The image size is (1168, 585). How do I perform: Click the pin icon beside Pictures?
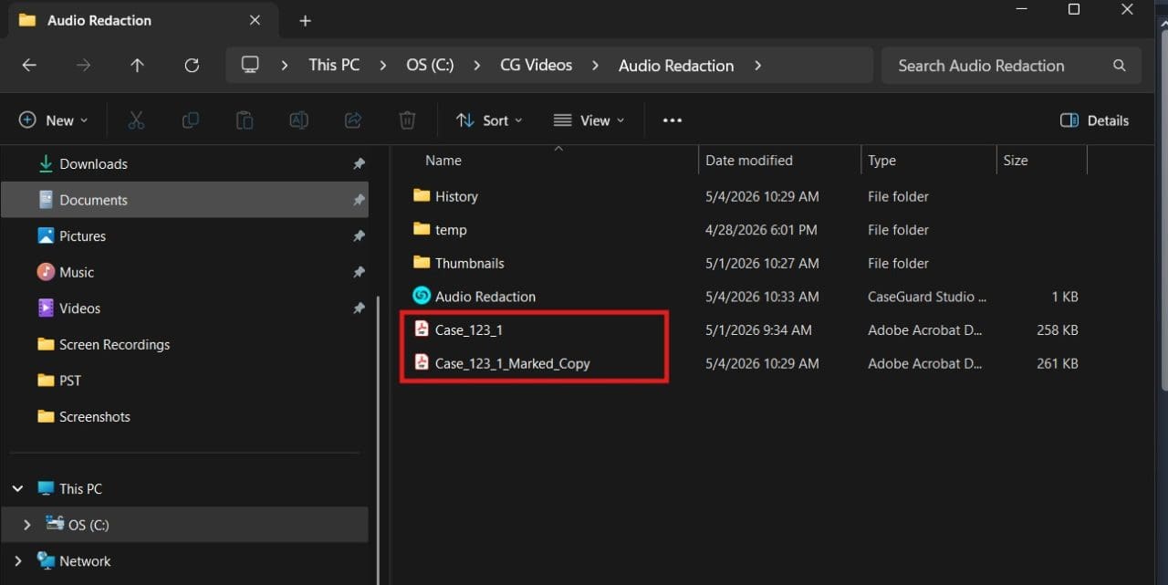tap(359, 236)
